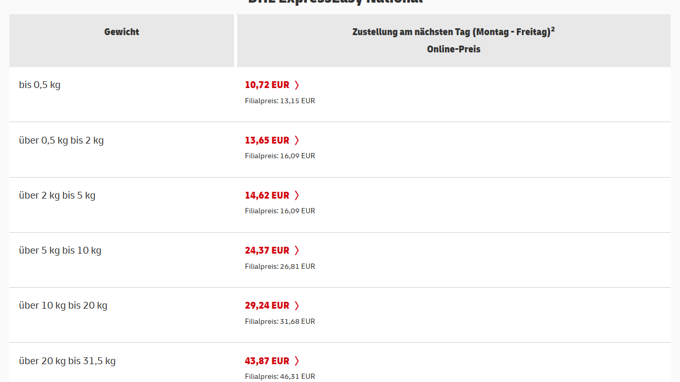Click the 'über 20 kg bis 31,5 kg' row label

point(67,361)
